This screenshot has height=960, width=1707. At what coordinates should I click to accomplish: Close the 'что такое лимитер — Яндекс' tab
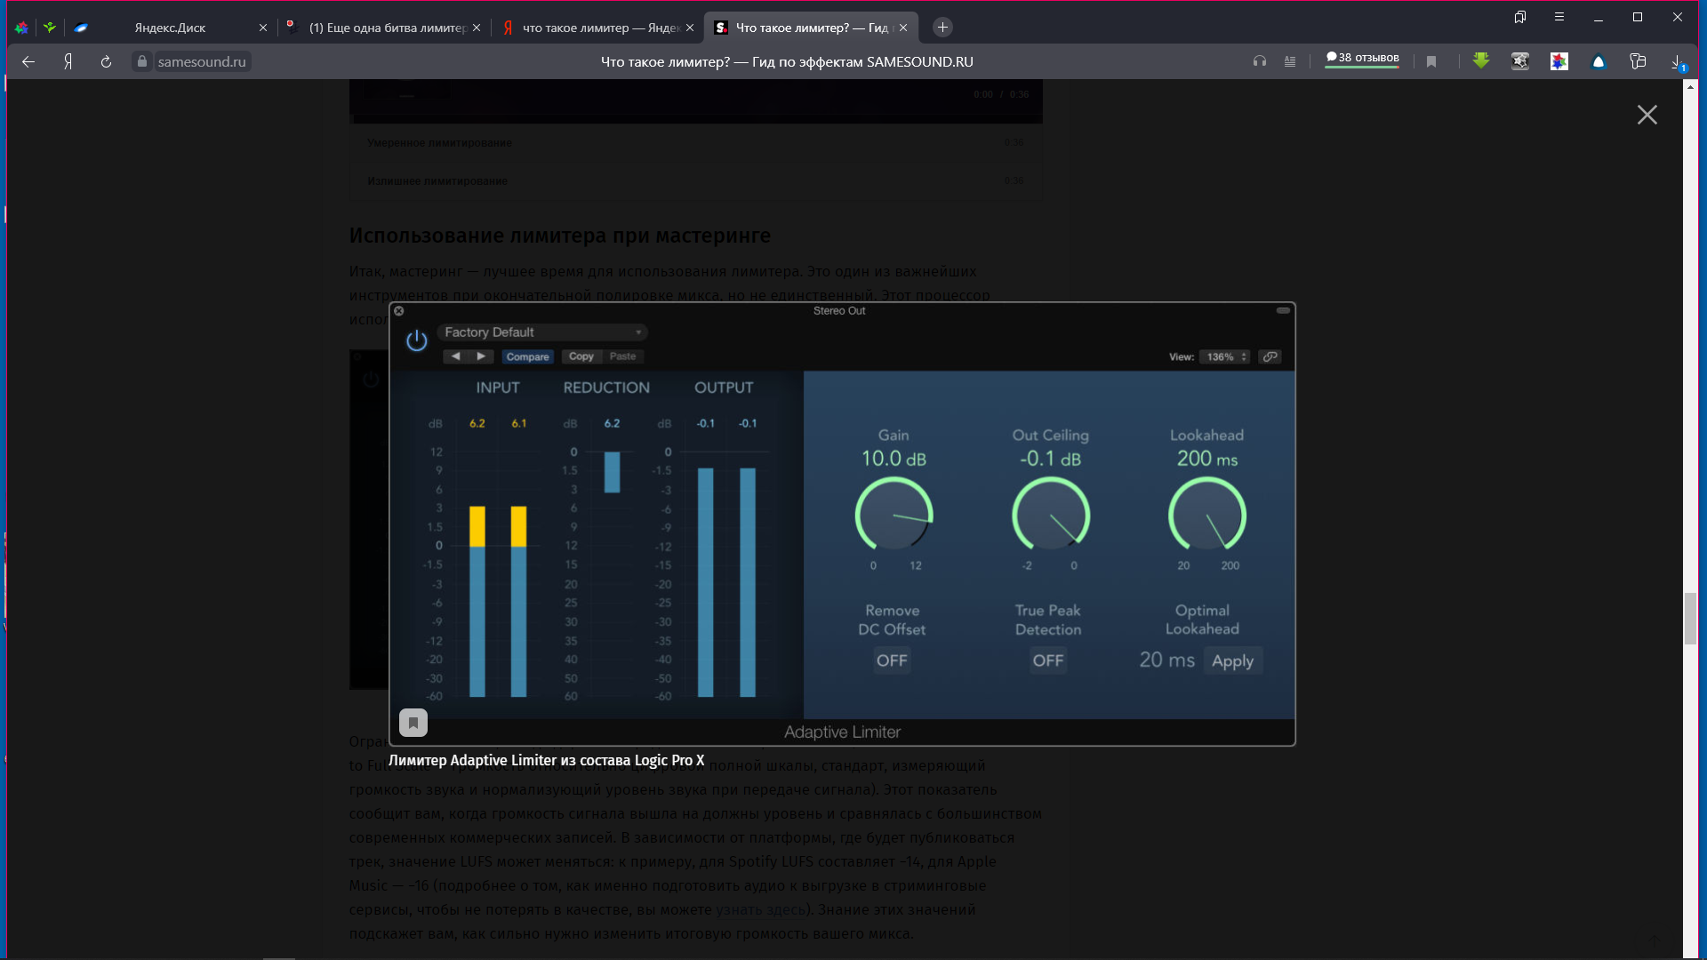[x=690, y=28]
